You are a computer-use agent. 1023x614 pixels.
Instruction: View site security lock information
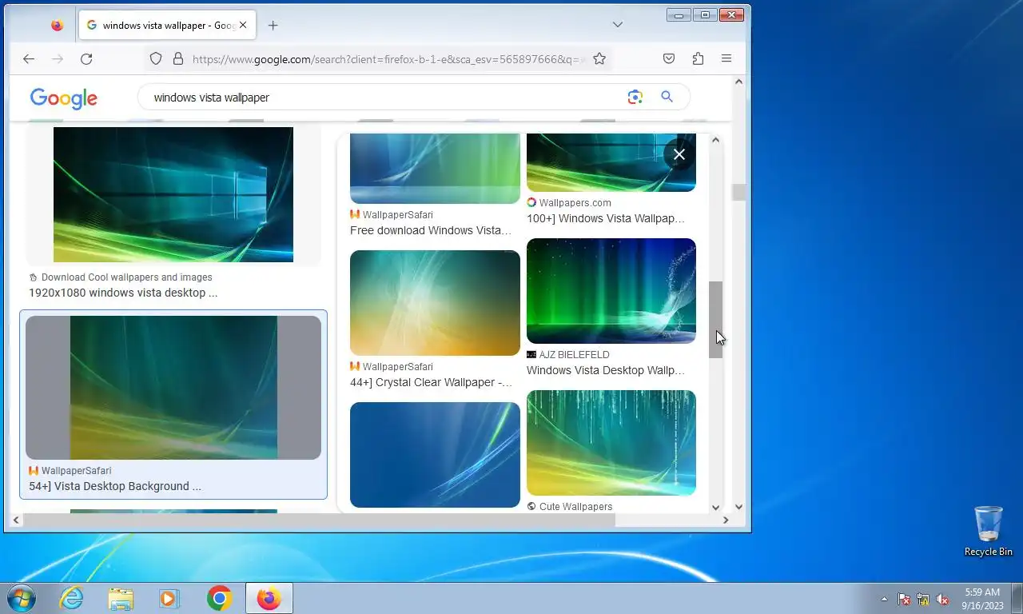[177, 58]
